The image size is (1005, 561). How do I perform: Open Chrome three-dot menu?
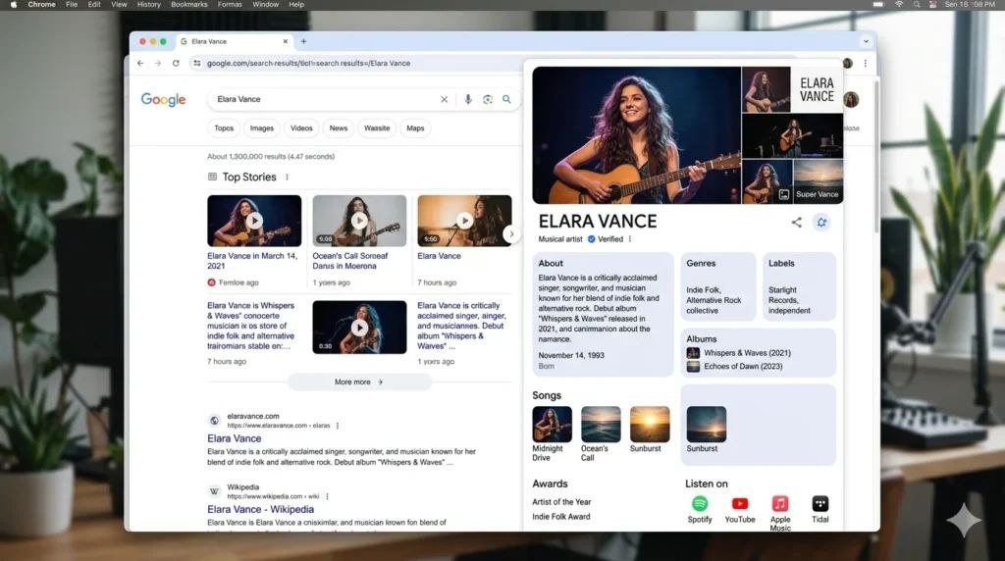pos(866,64)
